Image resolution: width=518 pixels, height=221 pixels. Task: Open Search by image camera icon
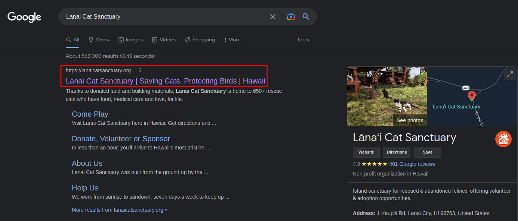point(291,17)
